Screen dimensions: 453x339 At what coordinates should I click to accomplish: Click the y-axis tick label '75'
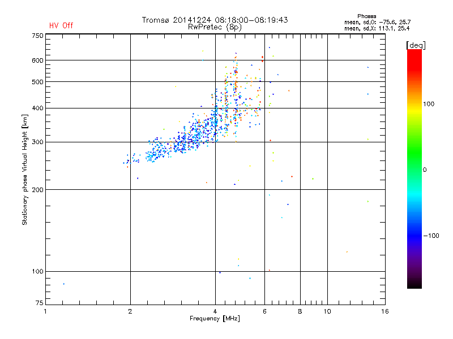tap(39, 303)
